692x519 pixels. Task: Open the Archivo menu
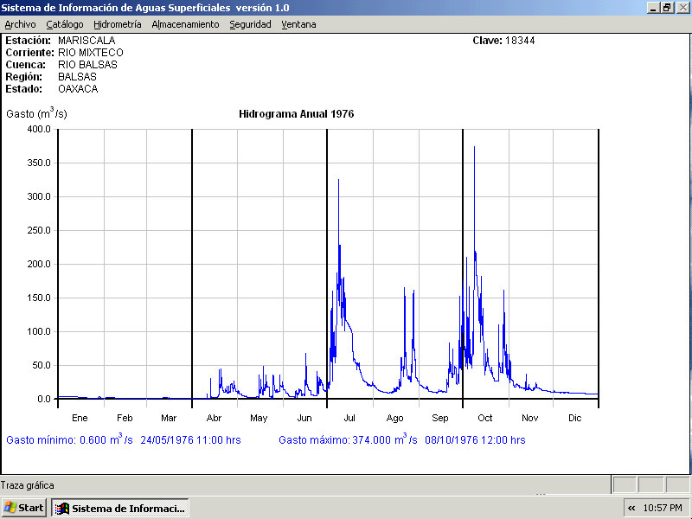click(20, 24)
